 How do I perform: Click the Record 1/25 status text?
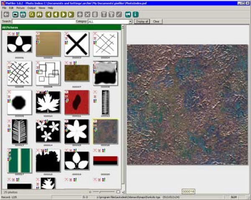8,197
